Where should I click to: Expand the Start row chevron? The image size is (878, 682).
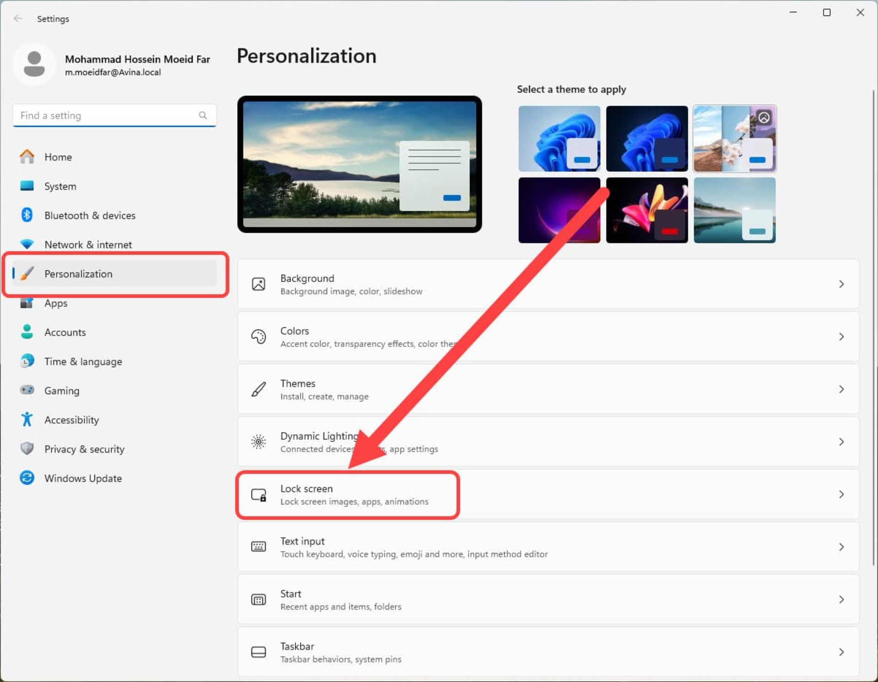tap(841, 599)
